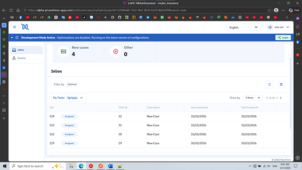
Task: Click the Case Created At column header
Action: pos(199,107)
